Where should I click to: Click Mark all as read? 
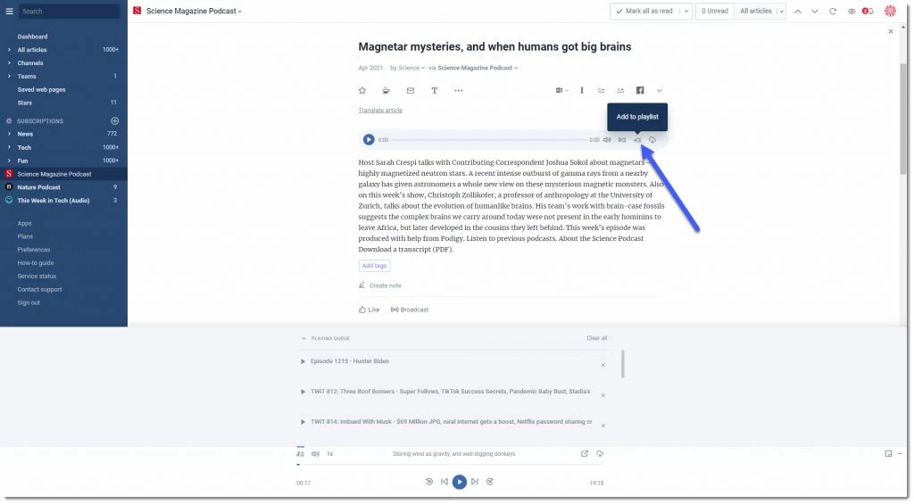tap(644, 11)
